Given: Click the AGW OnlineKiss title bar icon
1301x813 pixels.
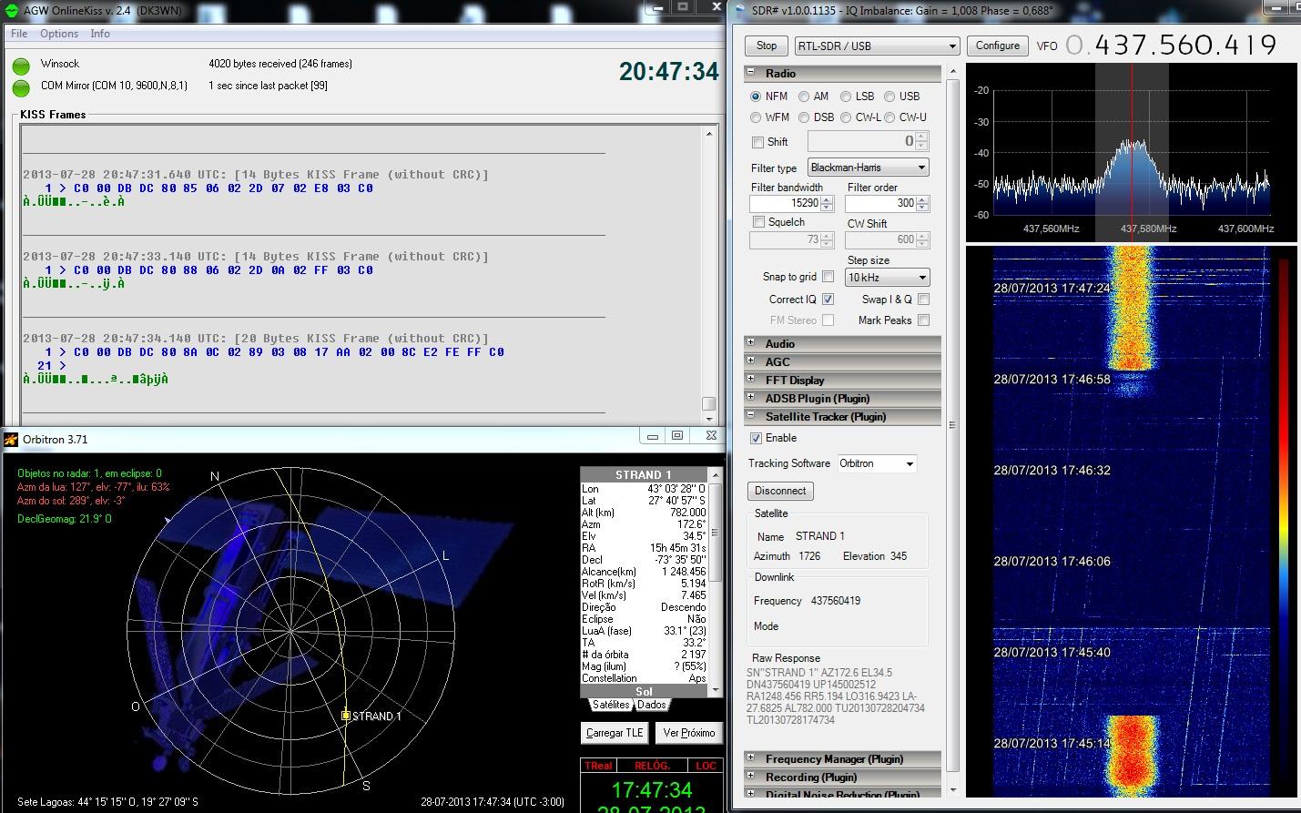Looking at the screenshot, I should (x=12, y=10).
